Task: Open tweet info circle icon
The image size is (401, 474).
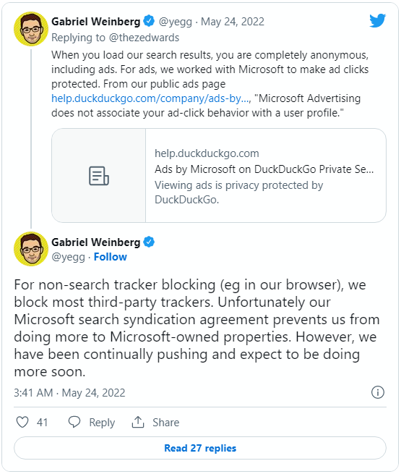Action: click(x=377, y=392)
